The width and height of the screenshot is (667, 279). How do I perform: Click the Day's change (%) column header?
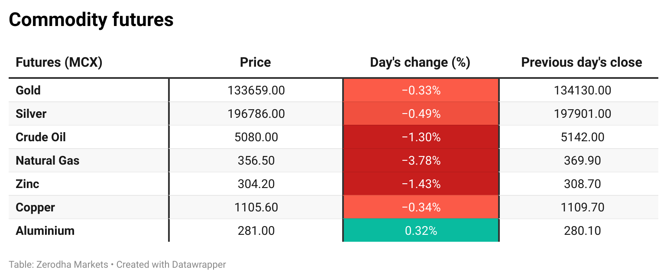(420, 62)
